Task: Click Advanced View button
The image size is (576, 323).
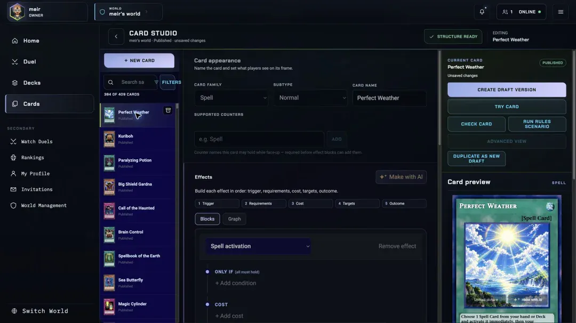Action: pos(507,141)
